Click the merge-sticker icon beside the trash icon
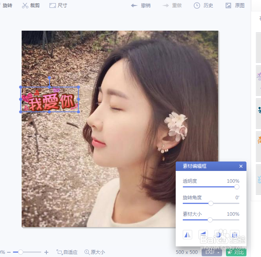Screen dimensions: 261x257 point(219,235)
